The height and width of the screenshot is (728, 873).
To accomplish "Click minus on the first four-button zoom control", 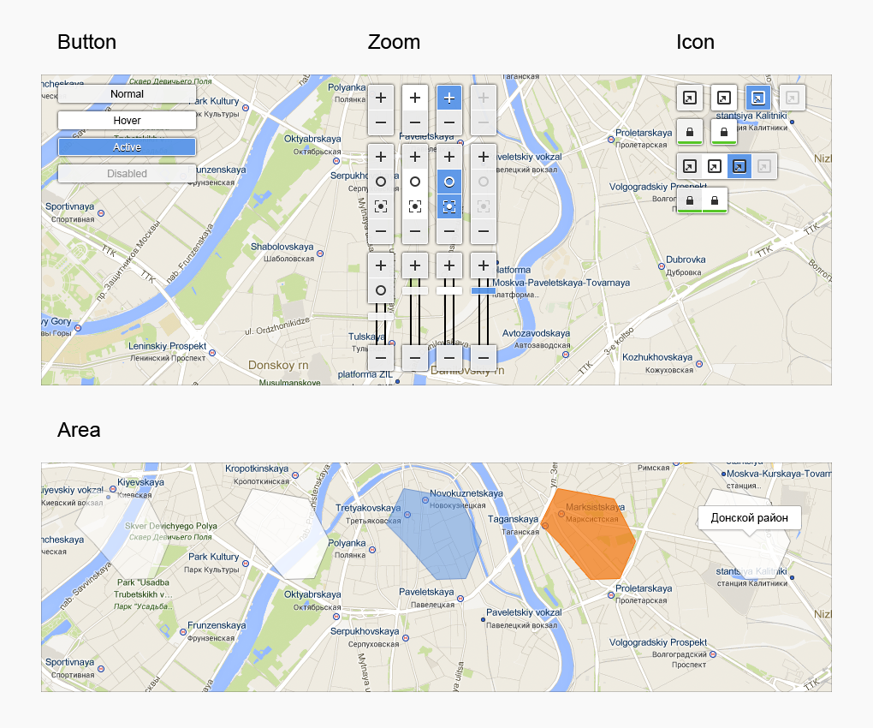I will coord(381,231).
